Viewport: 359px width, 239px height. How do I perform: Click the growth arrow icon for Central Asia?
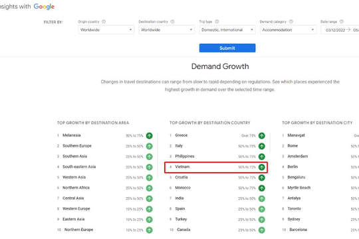(150, 199)
